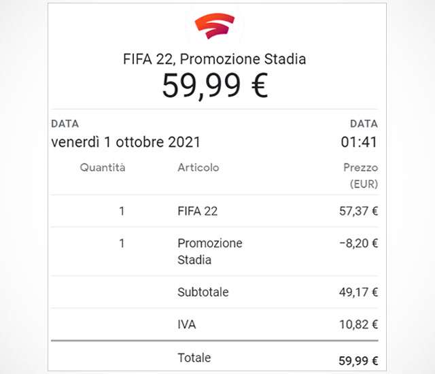Image resolution: width=435 pixels, height=374 pixels.
Task: Click the Totale label
Action: coord(194,358)
